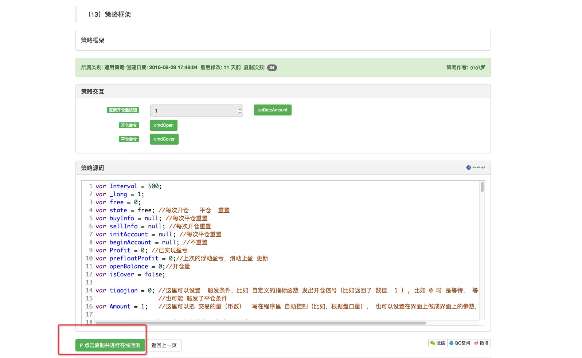Click the amount number input field showing 1
582x358 pixels.
tap(196, 111)
